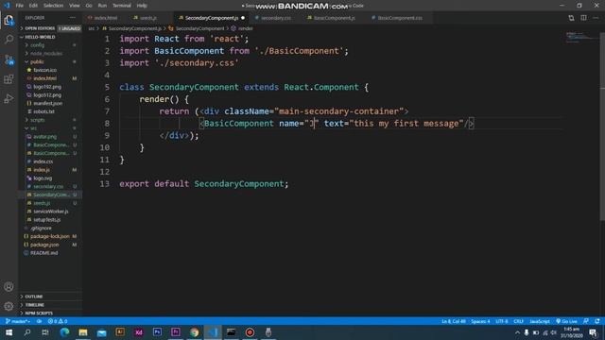
Task: Open editor More Actions ellipsis menu
Action: coord(596,18)
